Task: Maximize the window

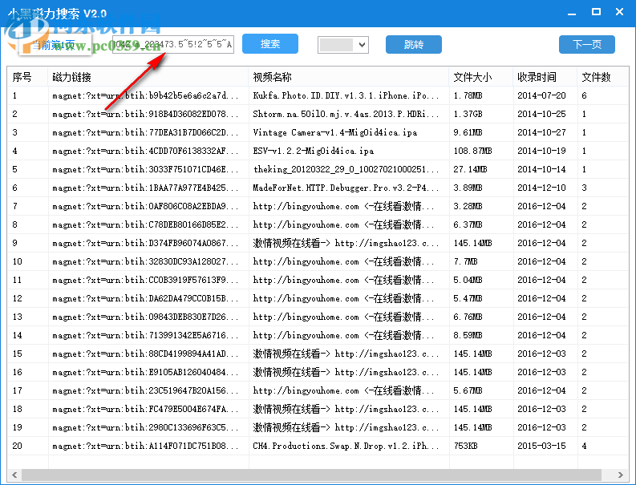Action: (x=596, y=12)
